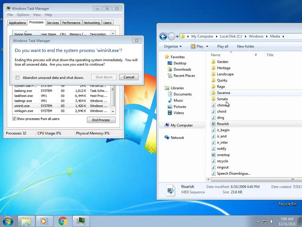Click Cancel in the wininit.exe dialog

(129, 77)
